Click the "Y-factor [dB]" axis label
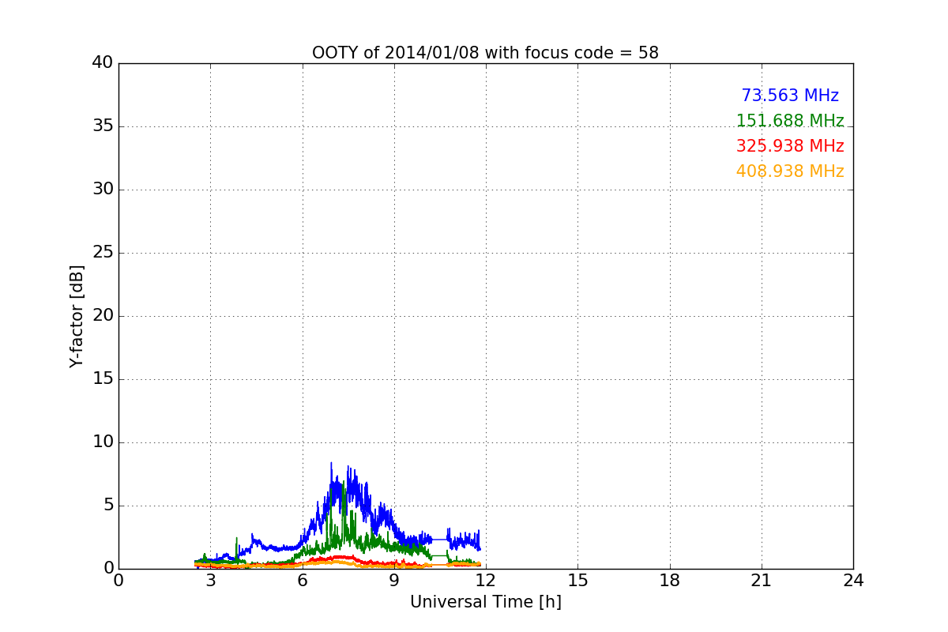Viewport: 948px width, 632px height. [x=77, y=316]
